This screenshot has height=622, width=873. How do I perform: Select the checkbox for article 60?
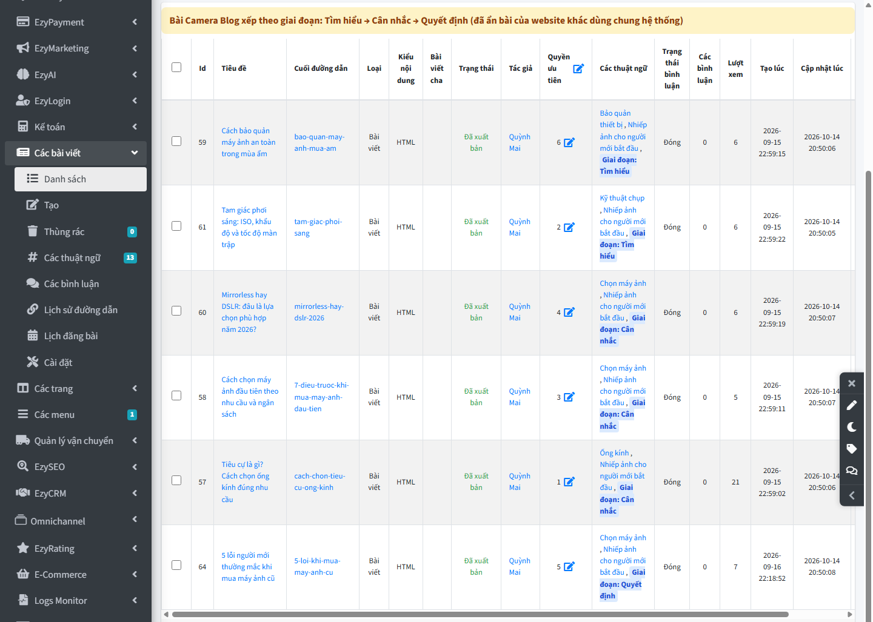click(176, 311)
